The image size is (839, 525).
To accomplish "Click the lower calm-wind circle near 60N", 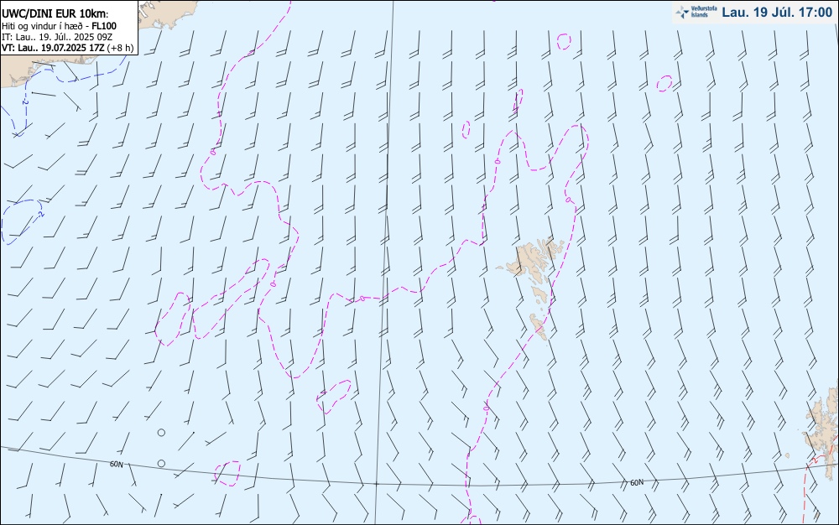I will 161,463.
